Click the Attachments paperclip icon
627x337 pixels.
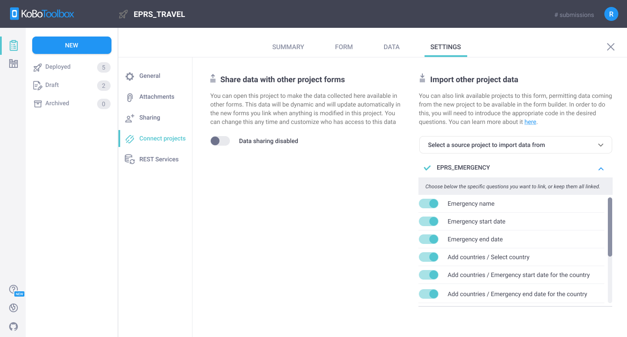coord(129,97)
